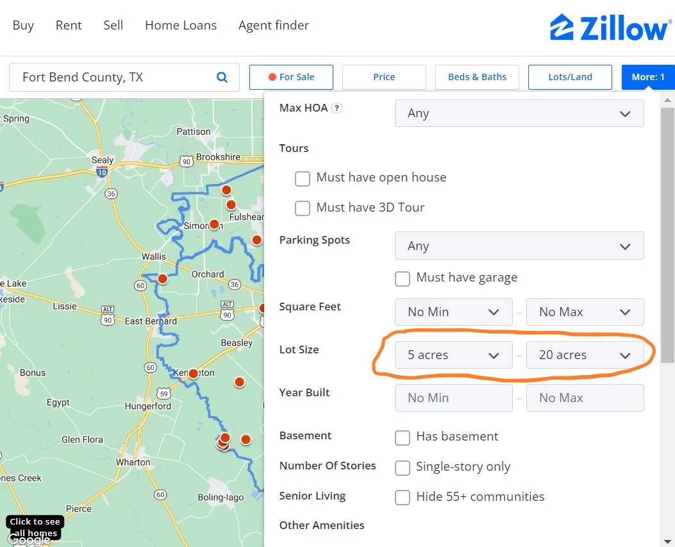
Task: Click the filter panel scrollbar thumb
Action: (x=667, y=235)
